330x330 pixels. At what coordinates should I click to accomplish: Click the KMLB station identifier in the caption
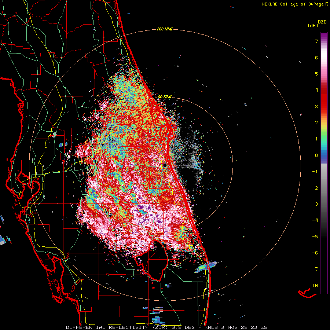211,327
